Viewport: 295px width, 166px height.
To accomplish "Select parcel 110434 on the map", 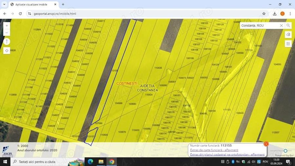I will [x=148, y=95].
